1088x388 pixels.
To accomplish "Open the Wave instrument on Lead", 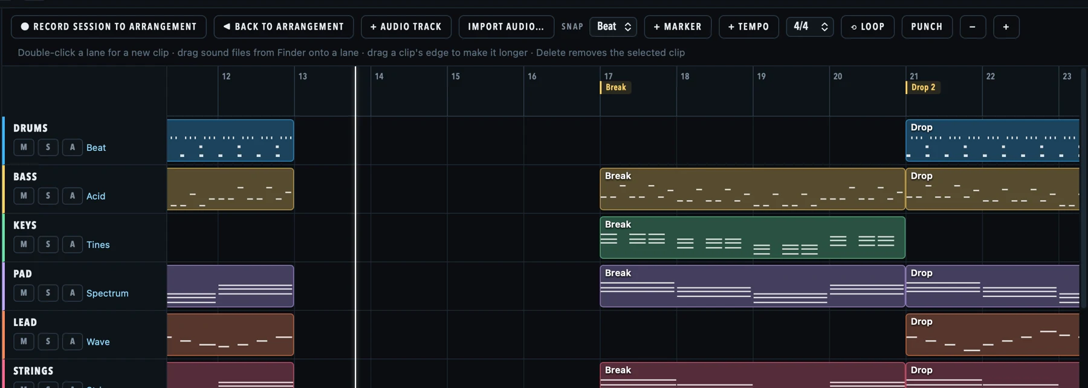I will [x=98, y=342].
